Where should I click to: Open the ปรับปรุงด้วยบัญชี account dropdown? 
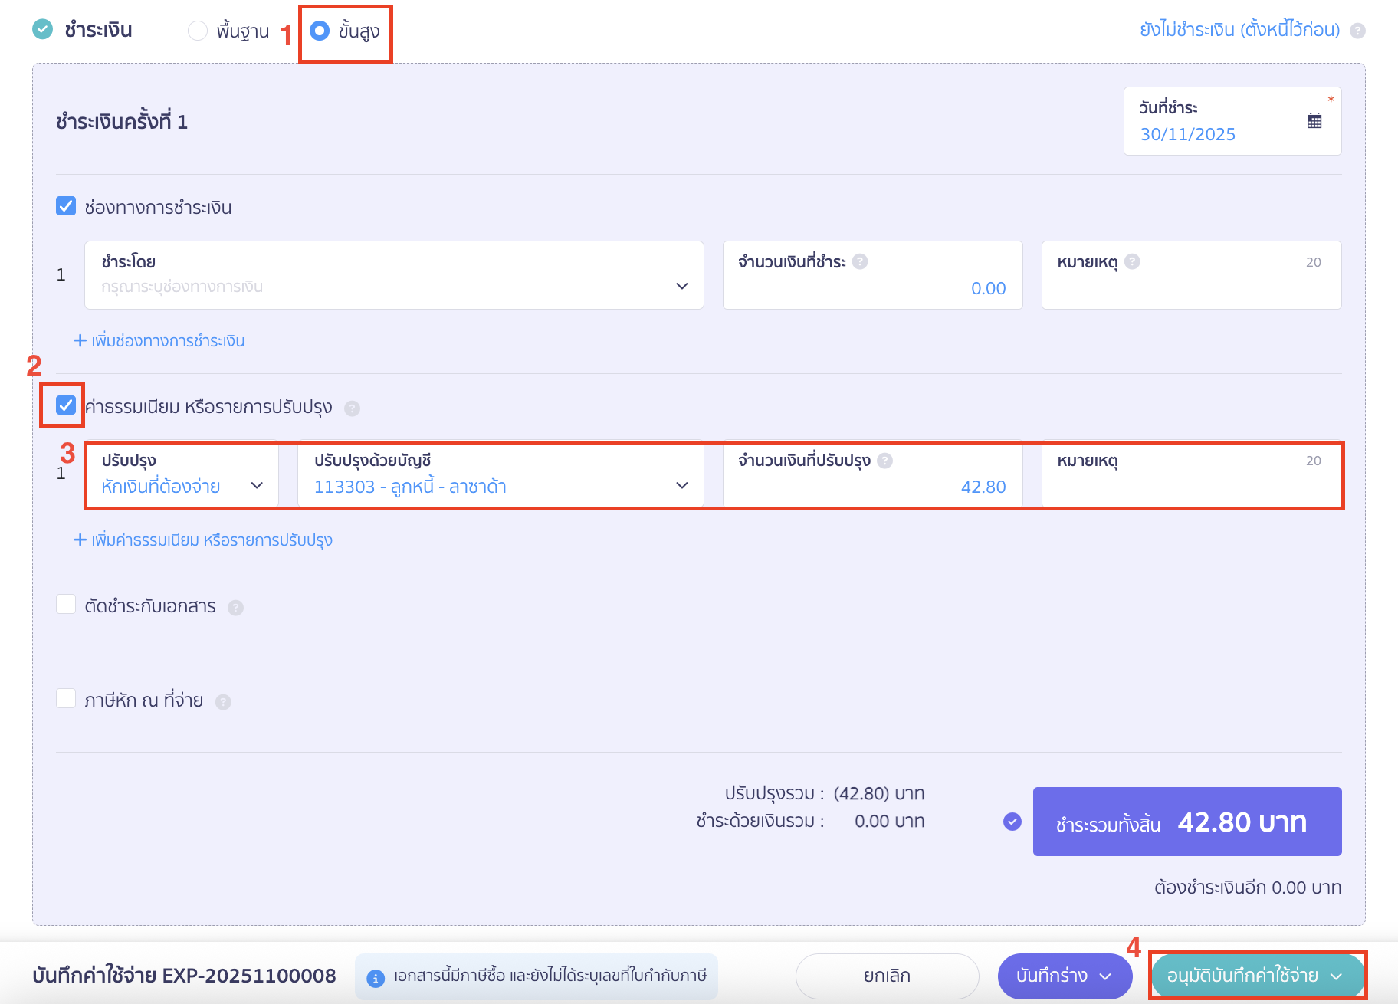tap(500, 475)
